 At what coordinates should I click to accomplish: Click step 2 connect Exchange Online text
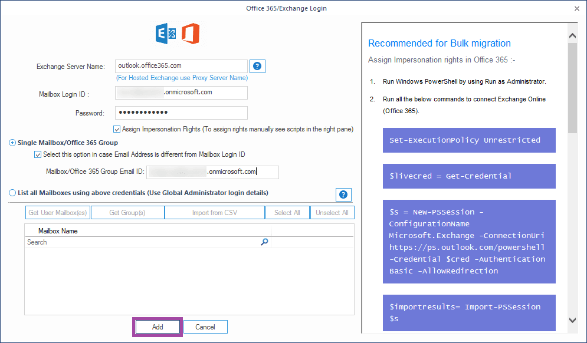tap(464, 105)
